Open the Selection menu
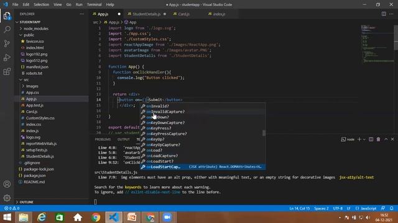Screen dimensions: 398x223 (x=42, y=4)
